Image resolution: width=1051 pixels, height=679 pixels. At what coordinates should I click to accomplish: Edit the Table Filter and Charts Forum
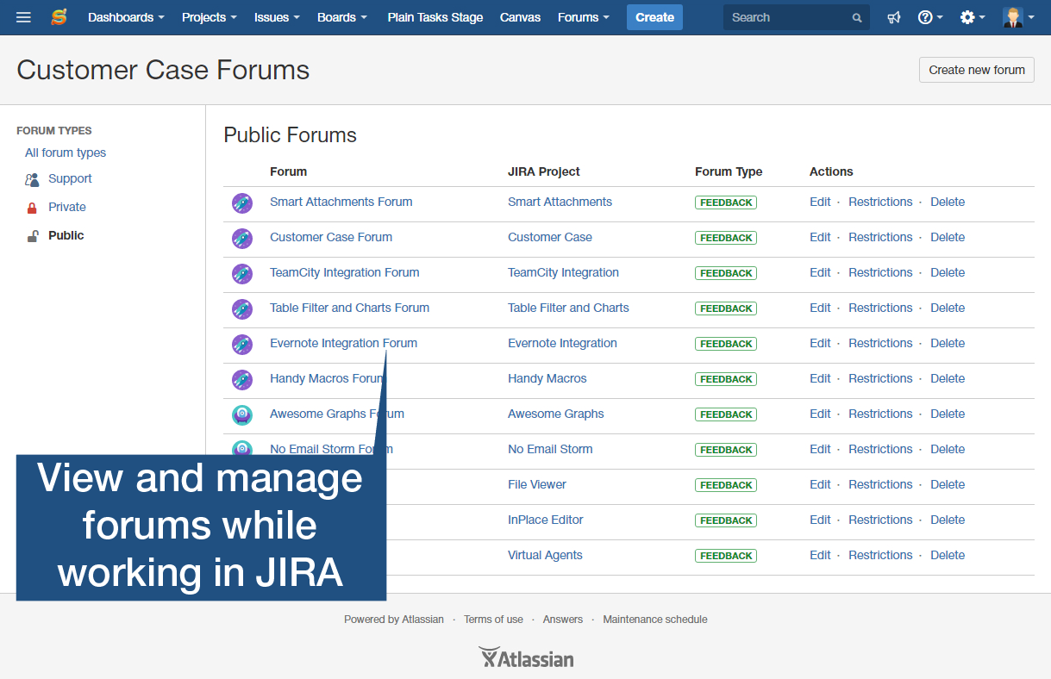pos(820,308)
